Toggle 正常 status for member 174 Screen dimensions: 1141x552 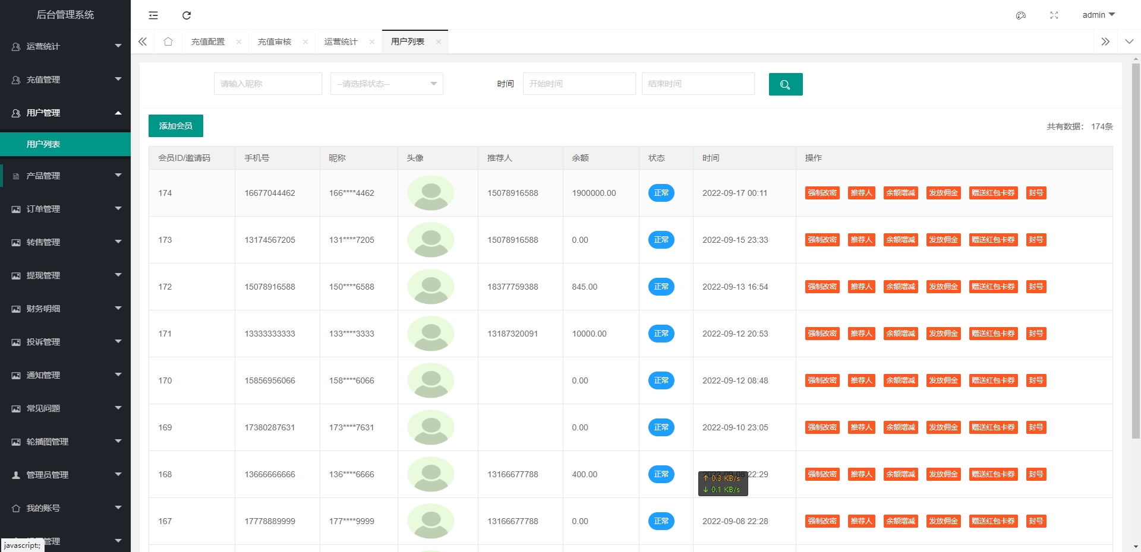(661, 193)
